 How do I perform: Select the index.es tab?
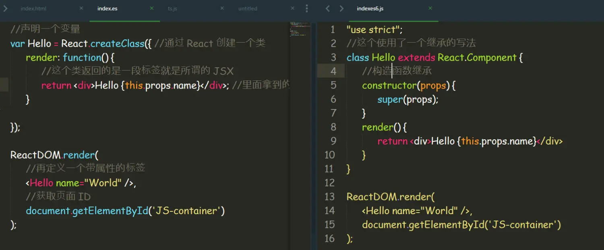tap(108, 8)
